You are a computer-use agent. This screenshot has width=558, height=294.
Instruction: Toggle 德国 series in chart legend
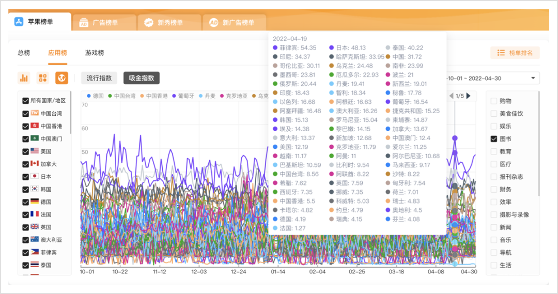[x=96, y=96]
